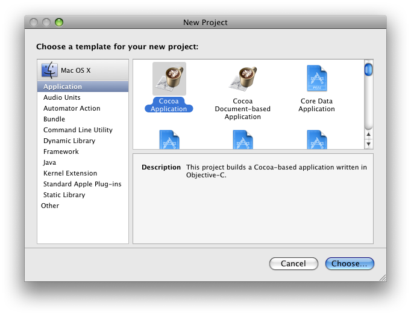Click the blueprint icon below Cocoa Document-based Application
411x315 pixels.
[x=243, y=139]
